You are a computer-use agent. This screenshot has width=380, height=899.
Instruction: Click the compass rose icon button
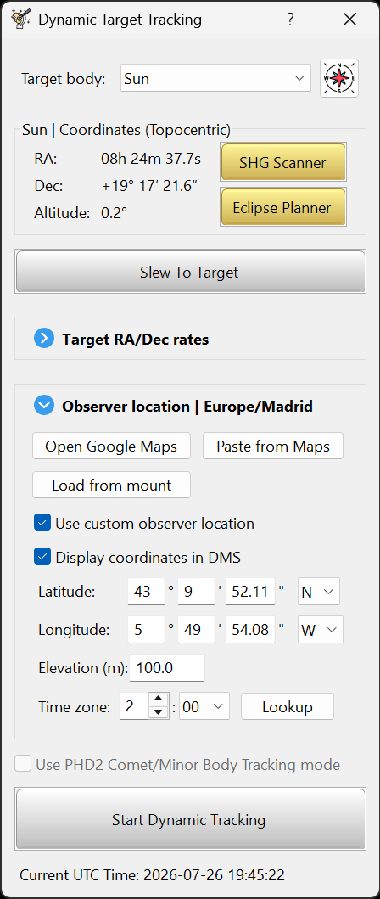coord(338,78)
